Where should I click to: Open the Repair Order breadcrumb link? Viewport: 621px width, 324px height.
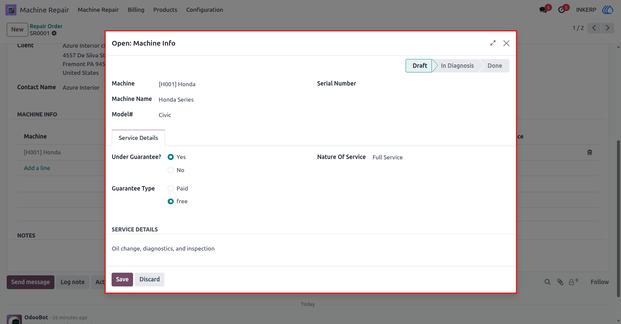(x=46, y=26)
